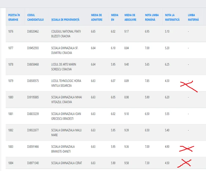Select math grade 4.30
The image size is (206, 171).
[x=167, y=81]
